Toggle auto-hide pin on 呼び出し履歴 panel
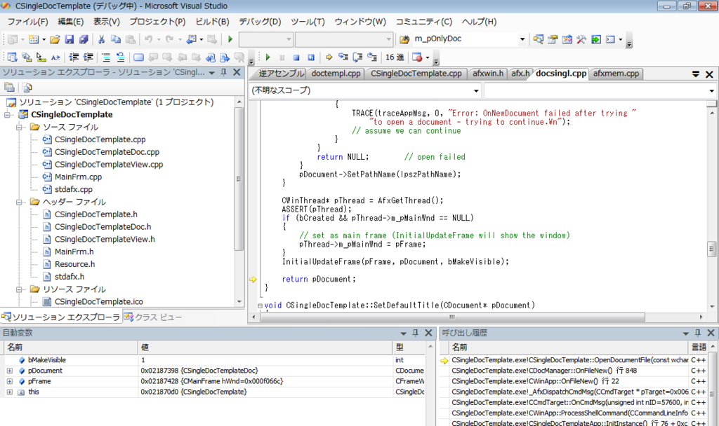Screen dimensions: 719x426 [x=698, y=333]
